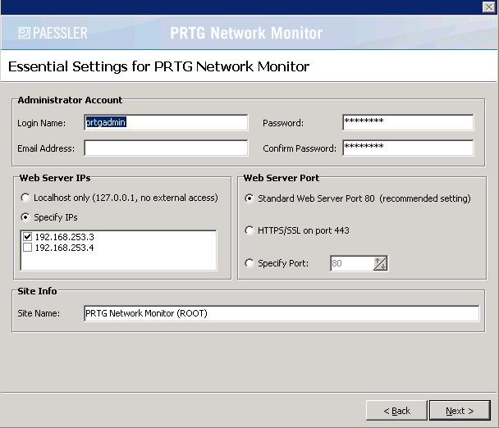Click the port spinner arrows
This screenshot has width=499, height=428.
pos(380,263)
